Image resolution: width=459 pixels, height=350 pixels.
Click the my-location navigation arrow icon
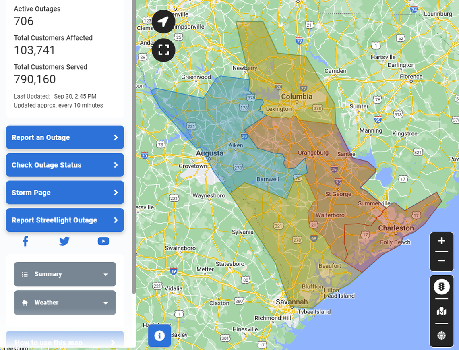pos(163,21)
